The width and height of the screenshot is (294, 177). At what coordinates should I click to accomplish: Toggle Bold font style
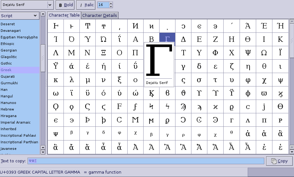65,5
